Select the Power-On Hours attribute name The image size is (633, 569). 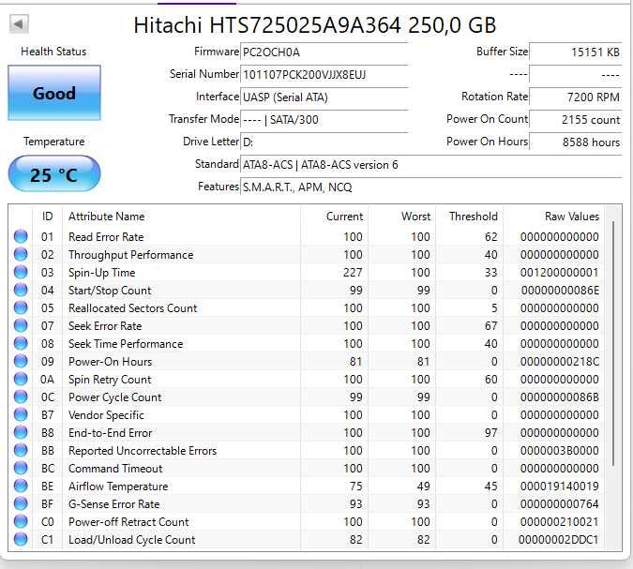tap(111, 362)
